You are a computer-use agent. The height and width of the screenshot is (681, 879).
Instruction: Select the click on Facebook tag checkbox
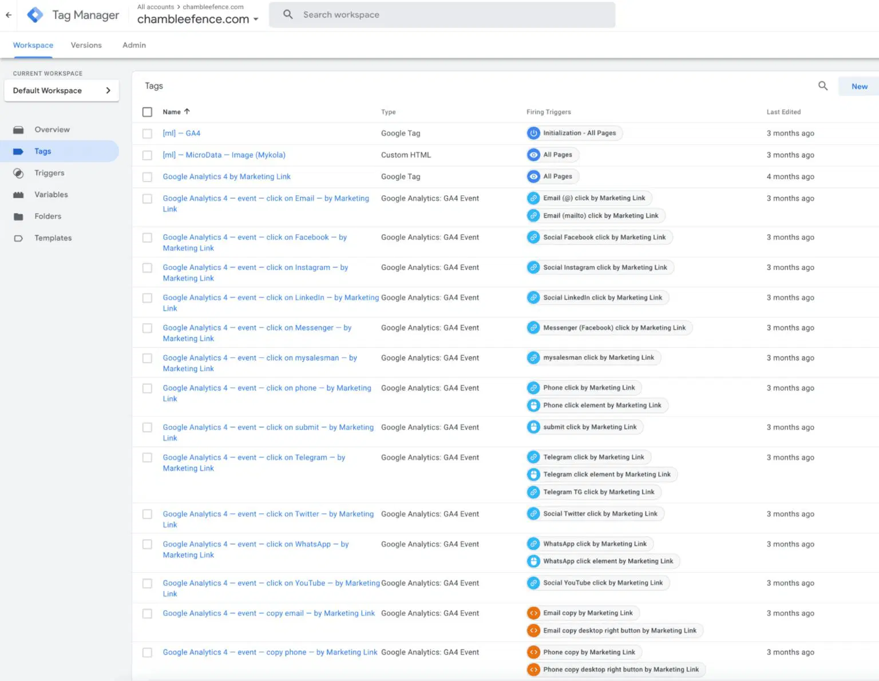[x=147, y=238]
